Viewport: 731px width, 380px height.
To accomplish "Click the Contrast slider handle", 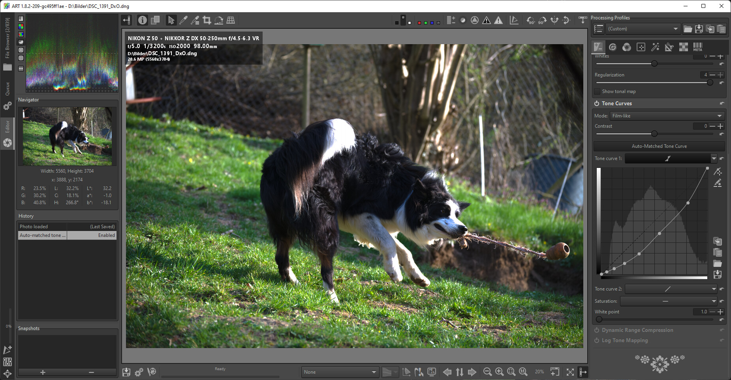I will point(654,134).
